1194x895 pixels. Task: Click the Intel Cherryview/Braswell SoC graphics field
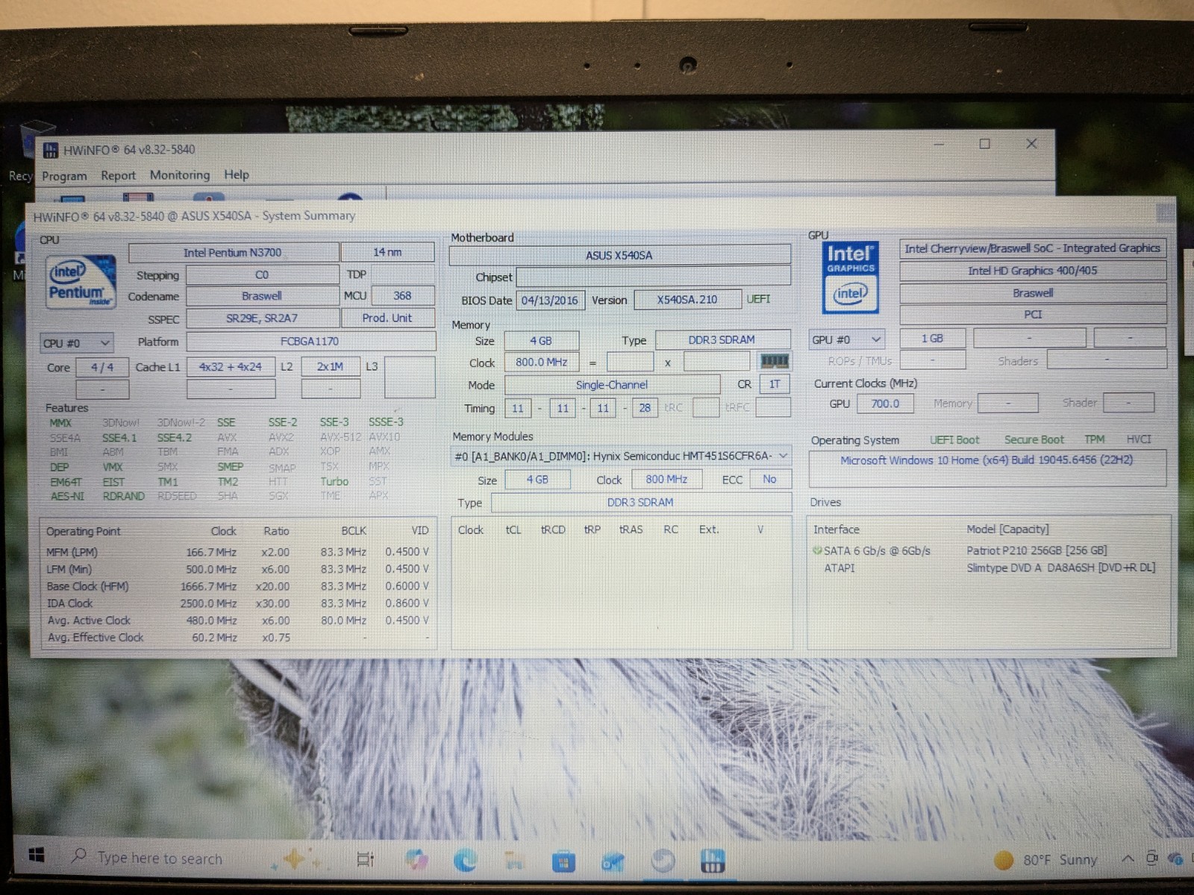(x=1033, y=248)
